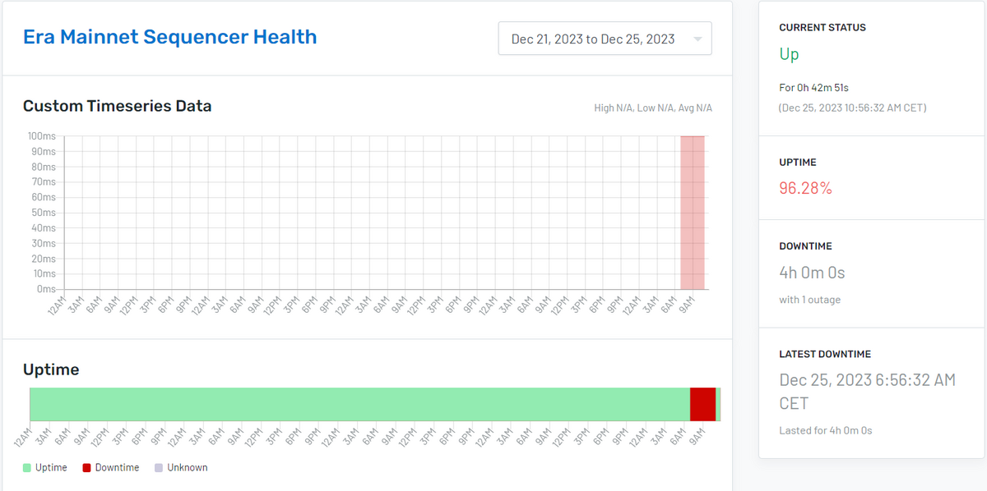Click the green Up status text
Screen dimensions: 987x491
point(789,54)
